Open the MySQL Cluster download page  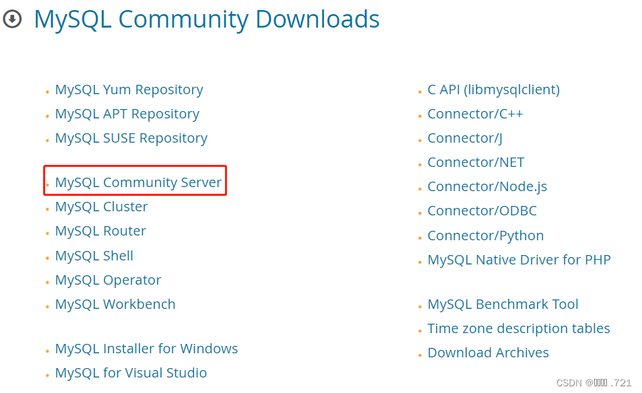[102, 207]
